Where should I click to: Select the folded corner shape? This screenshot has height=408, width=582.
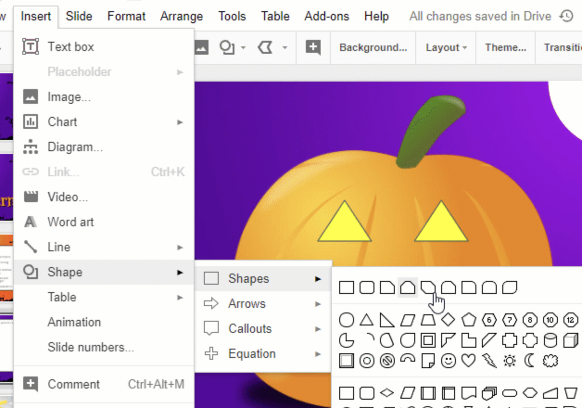pyautogui.click(x=428, y=361)
